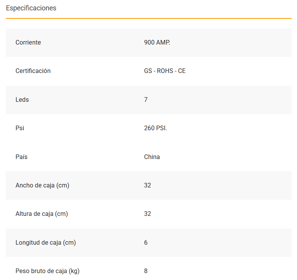
Task: Select the Corriente label
Action: 28,43
